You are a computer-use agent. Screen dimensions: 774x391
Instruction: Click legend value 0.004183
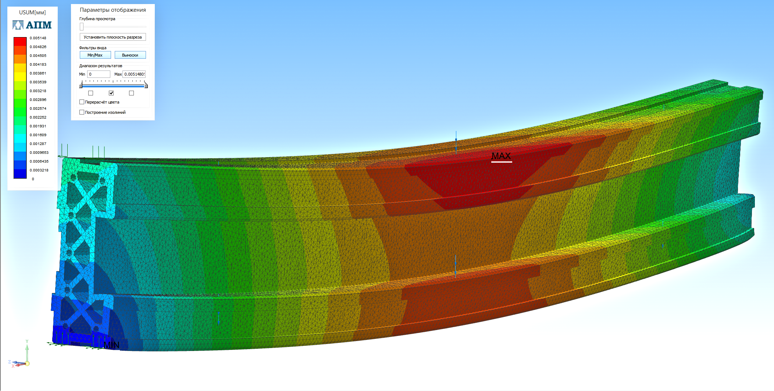click(38, 65)
